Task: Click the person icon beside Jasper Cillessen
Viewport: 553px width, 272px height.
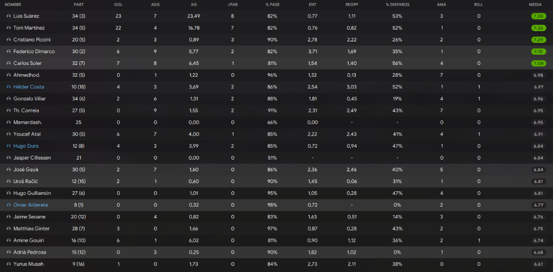Action: 9,158
